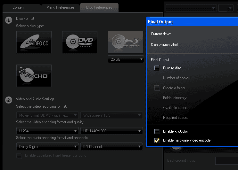
Task: Click the 'Available space:' label
Action: pyautogui.click(x=175, y=108)
